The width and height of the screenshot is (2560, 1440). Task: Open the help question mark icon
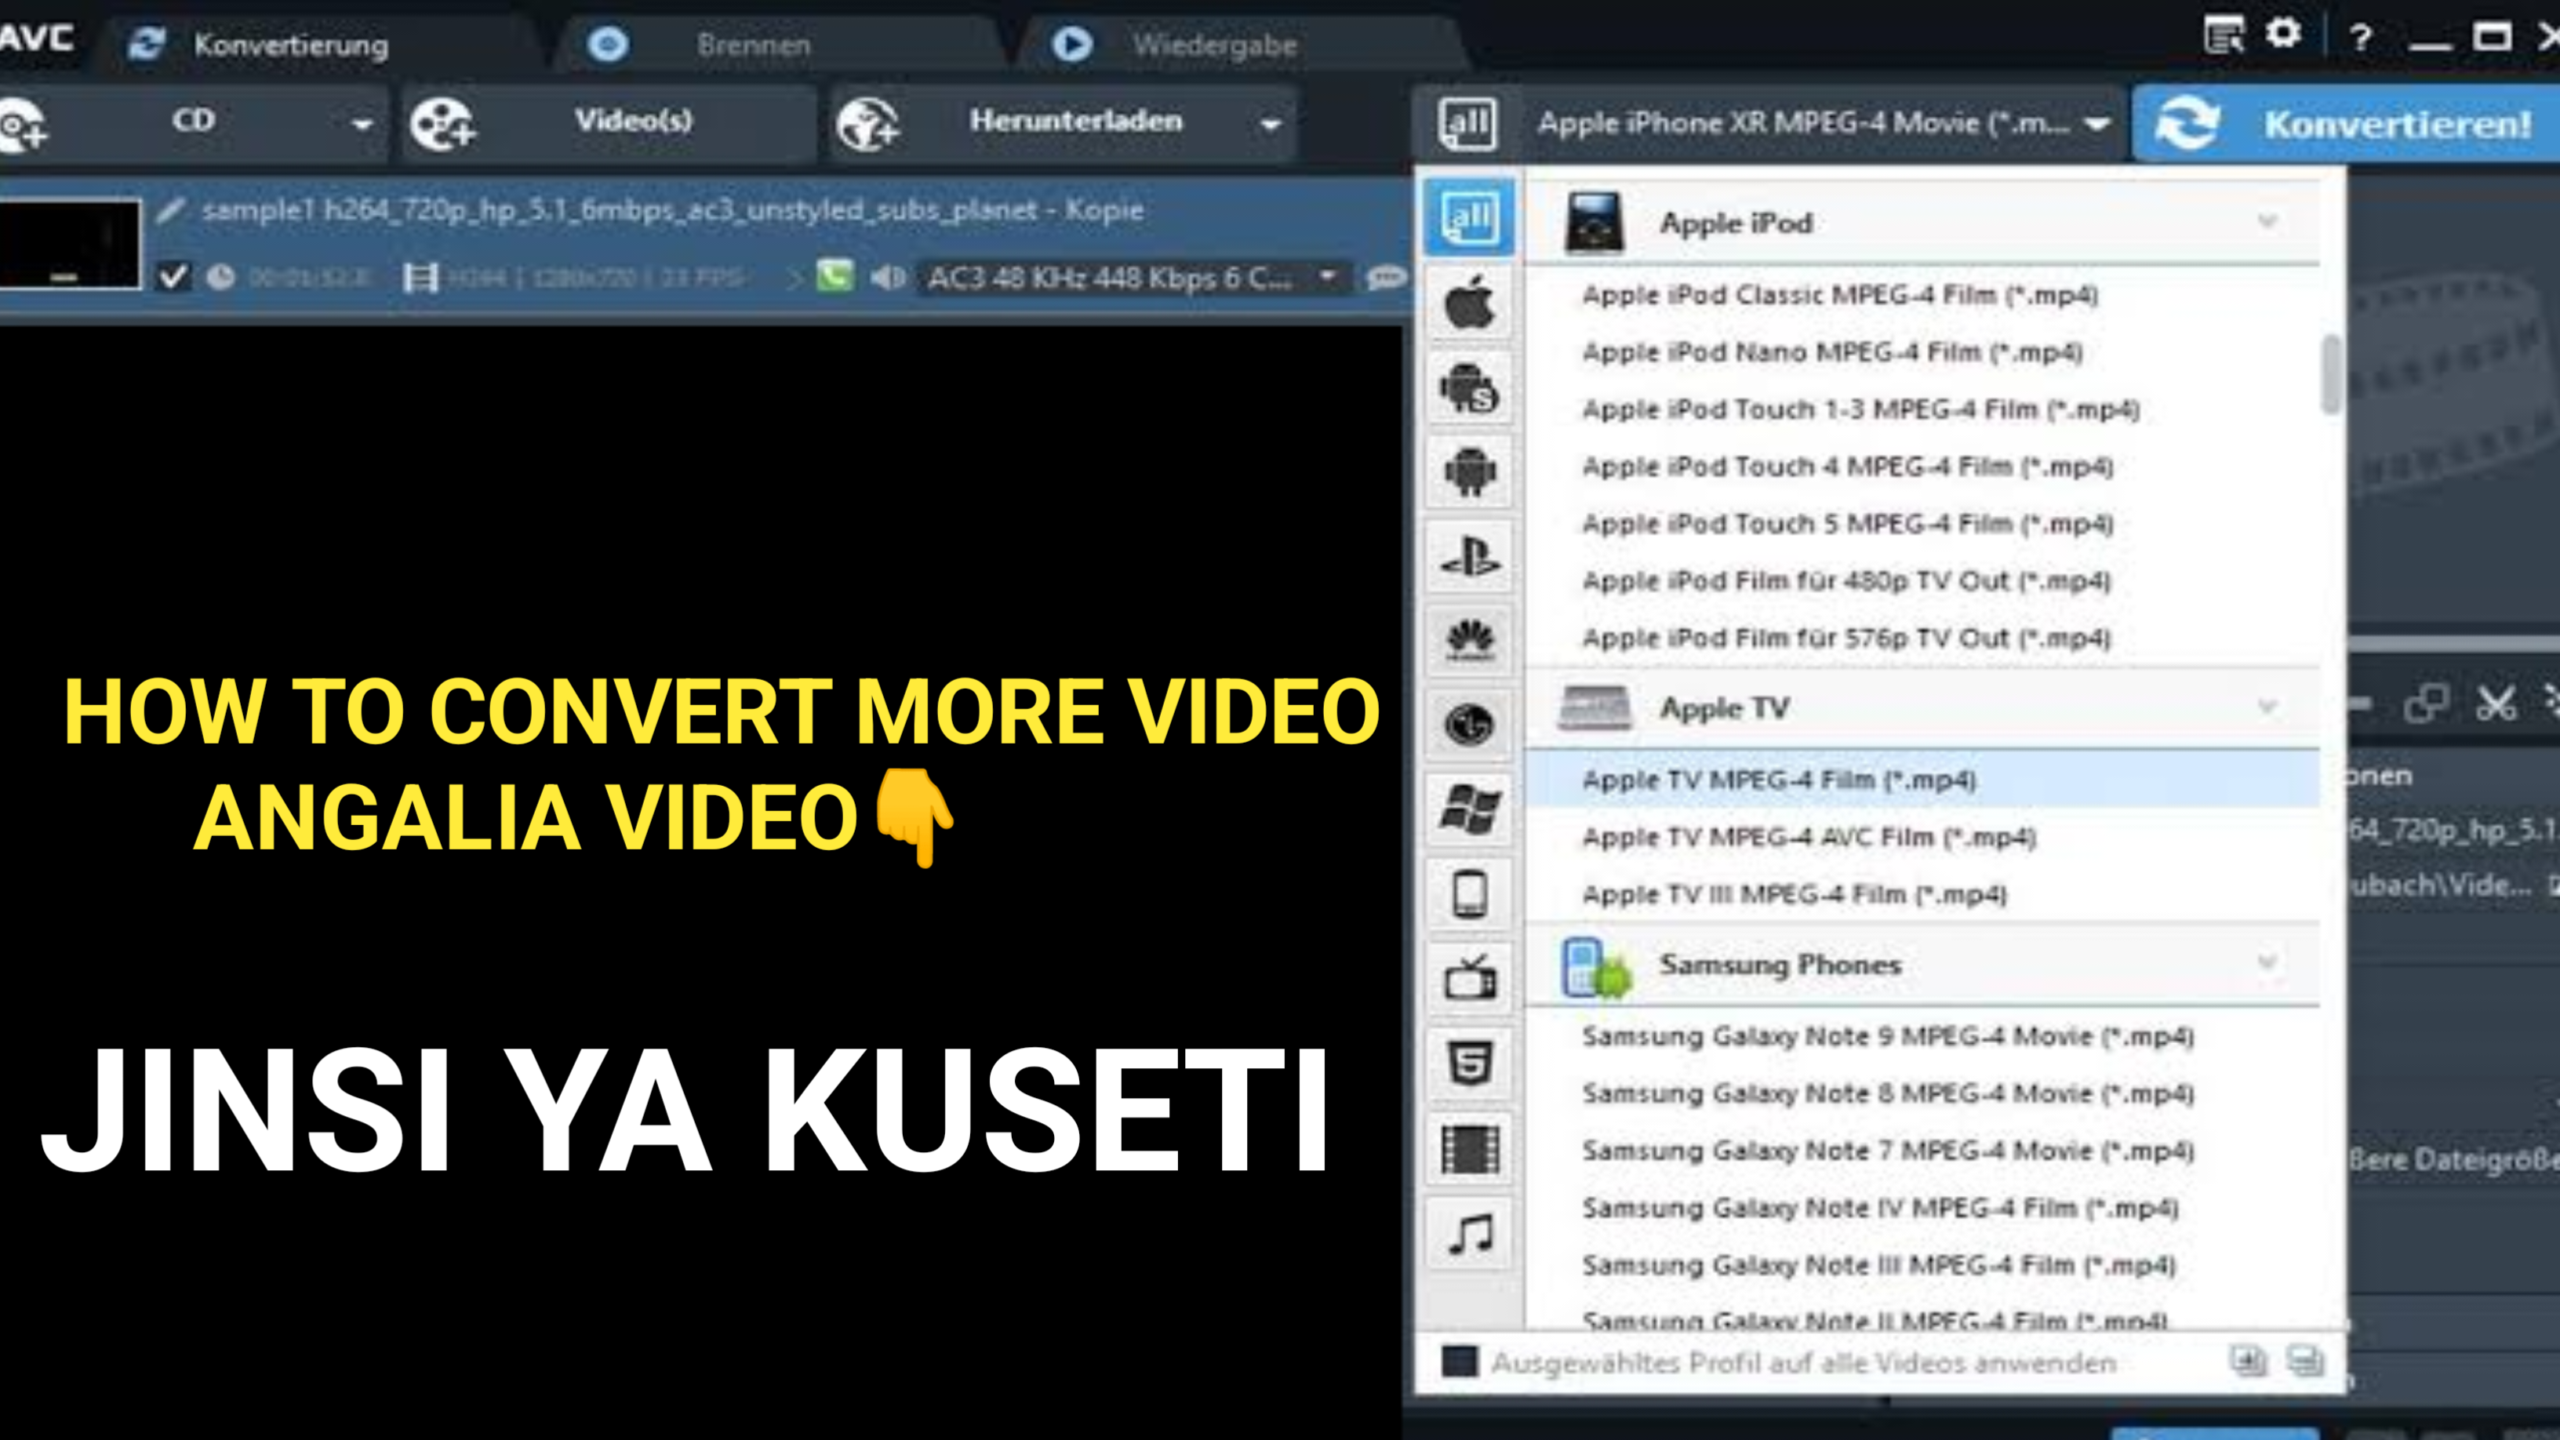pos(2362,38)
